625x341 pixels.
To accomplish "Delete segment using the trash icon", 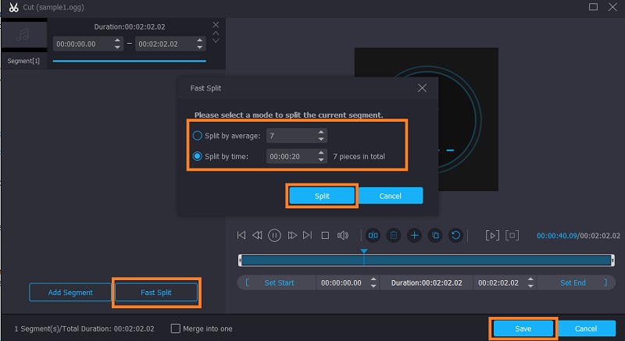I will point(394,235).
